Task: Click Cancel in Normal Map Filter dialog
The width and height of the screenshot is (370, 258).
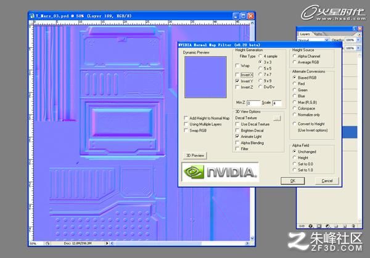Action: pos(327,181)
